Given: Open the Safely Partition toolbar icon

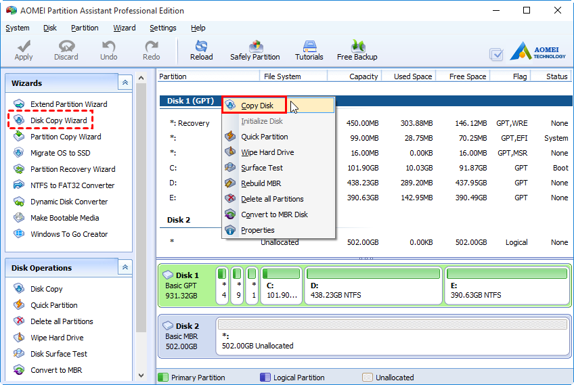Looking at the screenshot, I should (255, 50).
